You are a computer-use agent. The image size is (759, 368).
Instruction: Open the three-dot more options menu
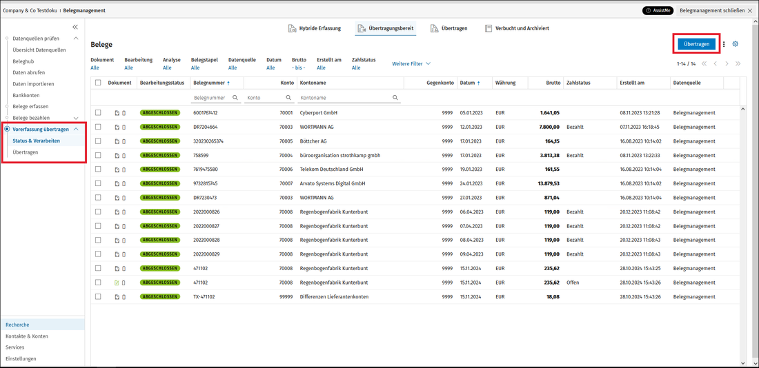tap(724, 44)
